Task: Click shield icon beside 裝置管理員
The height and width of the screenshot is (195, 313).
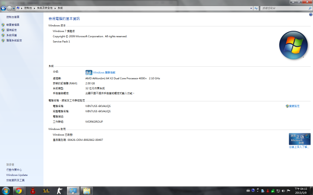Action: [3, 25]
